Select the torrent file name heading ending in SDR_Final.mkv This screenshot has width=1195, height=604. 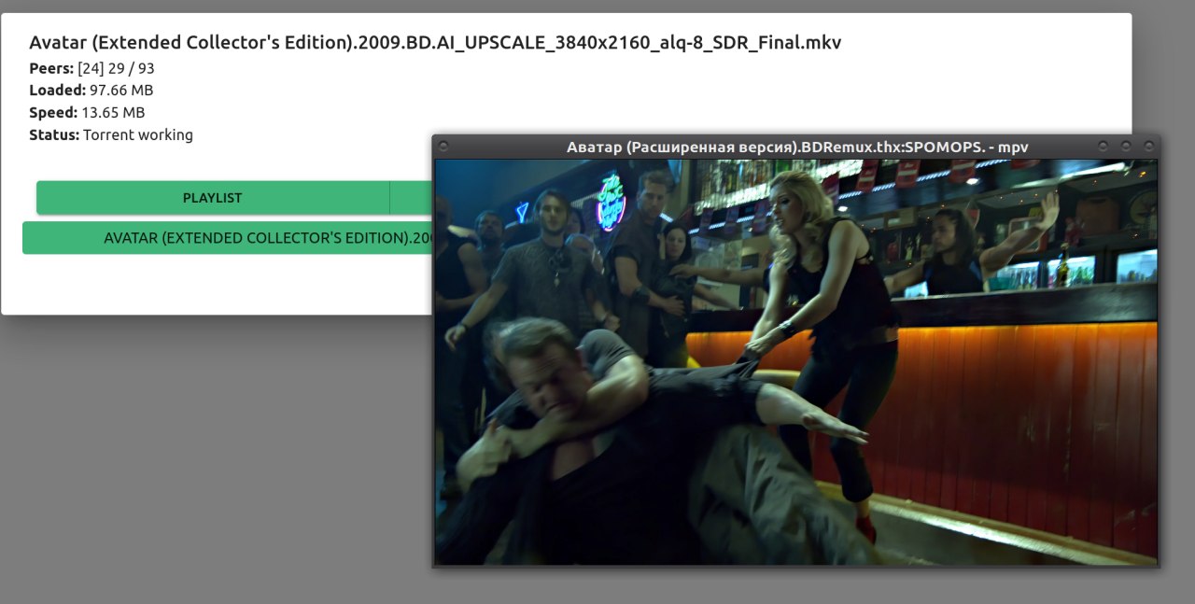(435, 42)
